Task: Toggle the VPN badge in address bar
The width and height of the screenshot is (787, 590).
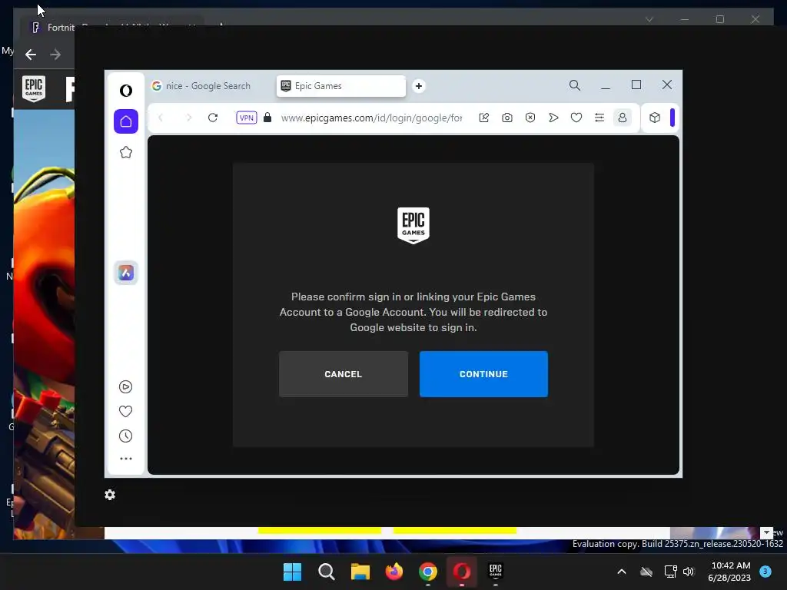Action: tap(247, 118)
